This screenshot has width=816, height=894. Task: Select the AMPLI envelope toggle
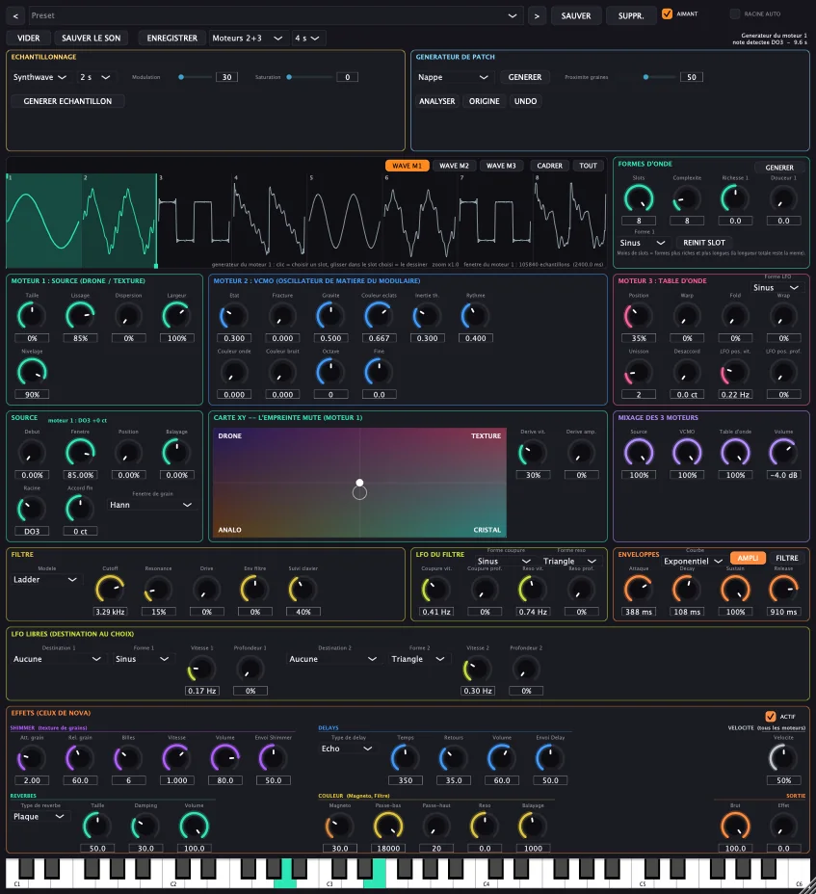748,558
